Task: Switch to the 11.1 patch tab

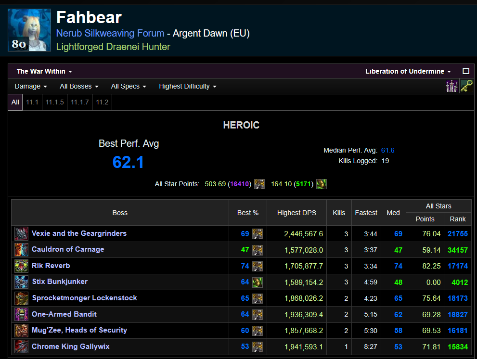Action: (32, 102)
